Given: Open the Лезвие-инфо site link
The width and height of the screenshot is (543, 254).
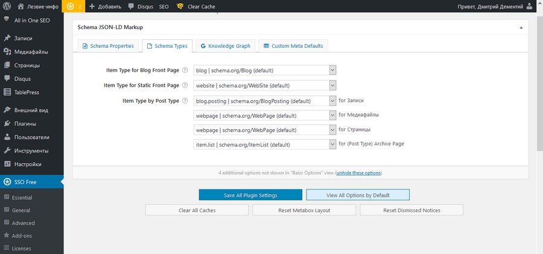Looking at the screenshot, I should (38, 7).
